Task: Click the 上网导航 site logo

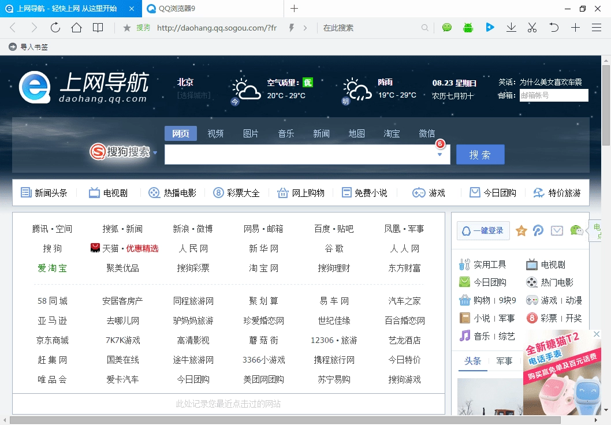Action: [84, 87]
